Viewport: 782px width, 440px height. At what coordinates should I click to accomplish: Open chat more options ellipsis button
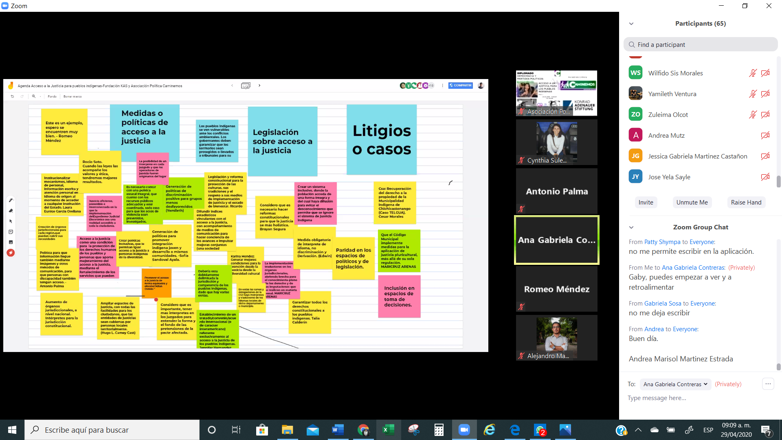click(768, 384)
